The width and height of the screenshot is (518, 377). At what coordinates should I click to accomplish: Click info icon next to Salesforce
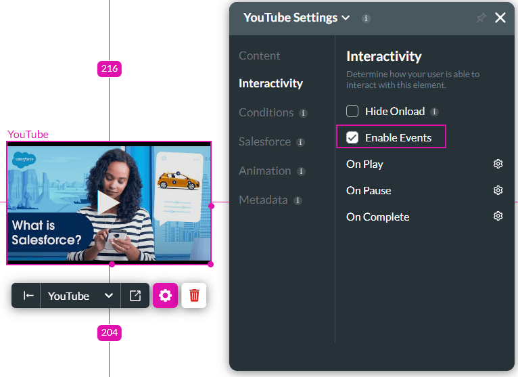(300, 142)
